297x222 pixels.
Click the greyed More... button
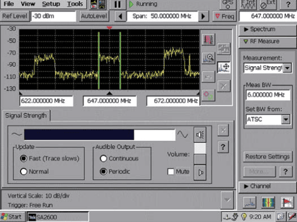[x=259, y=171]
